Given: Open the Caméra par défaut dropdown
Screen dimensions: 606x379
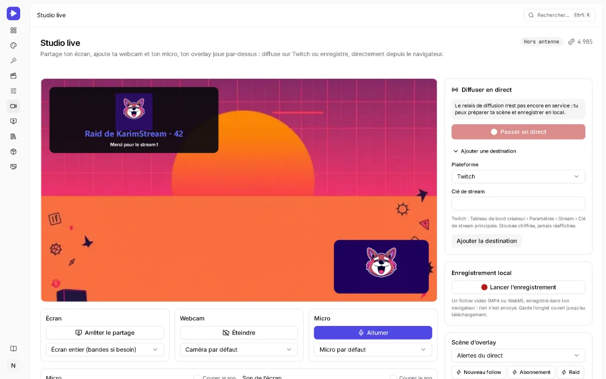Looking at the screenshot, I should click(x=239, y=350).
